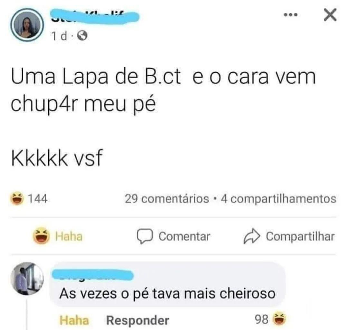Click Responder under the comment
Image resolution: width=347 pixels, height=330 pixels.
point(138,320)
